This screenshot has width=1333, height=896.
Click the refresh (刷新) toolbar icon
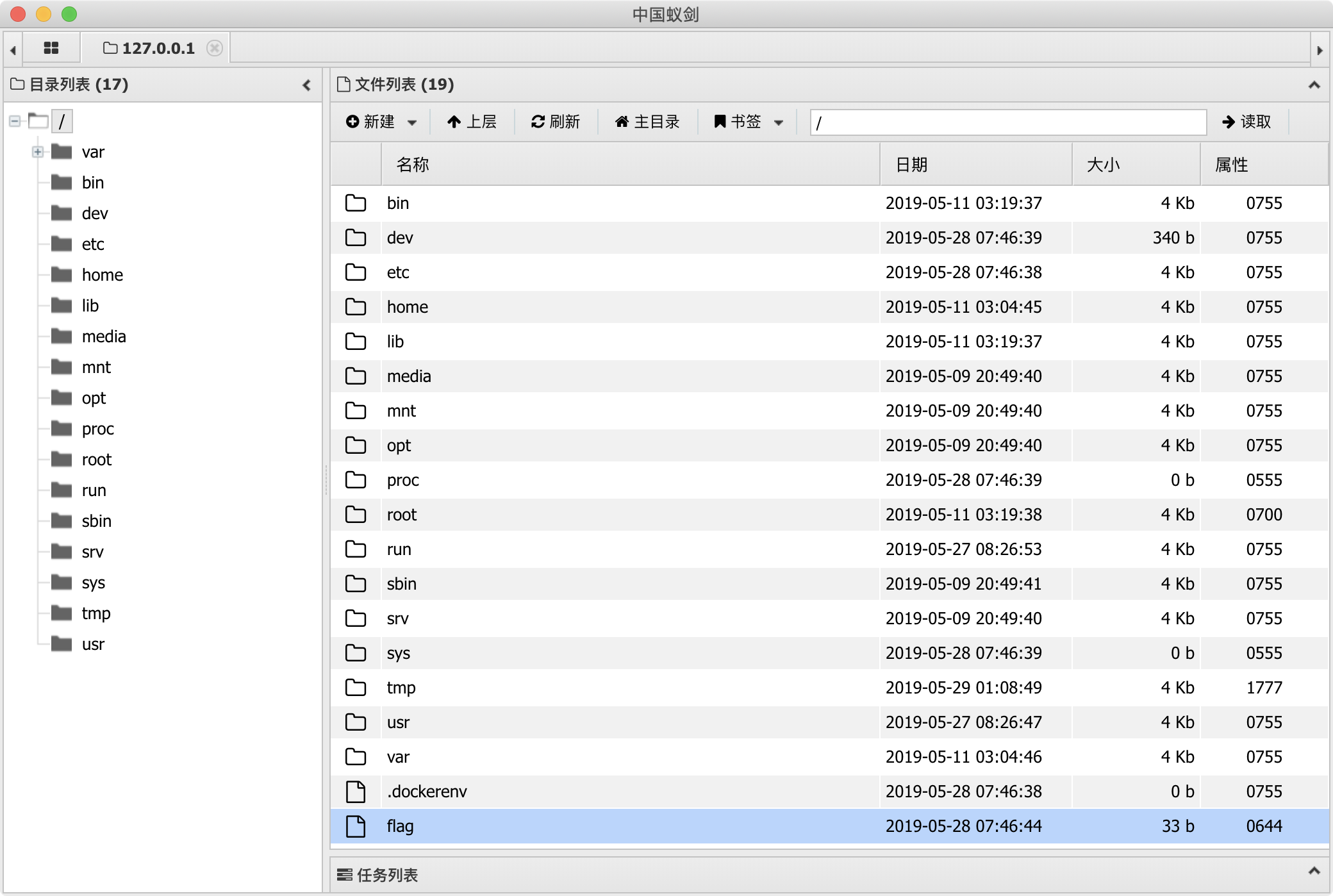[555, 122]
